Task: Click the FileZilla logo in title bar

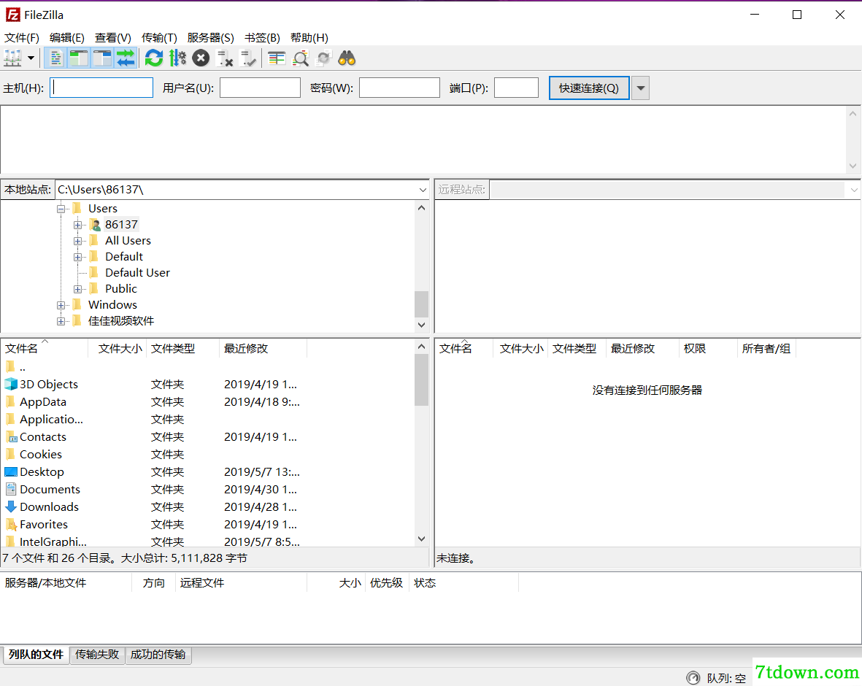Action: [x=12, y=15]
